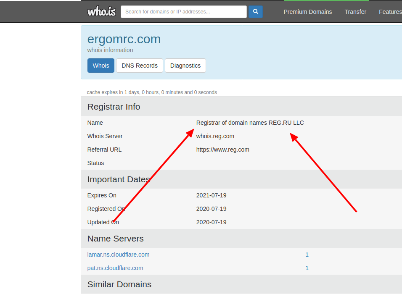Select the Whois tab
The width and height of the screenshot is (402, 294).
coord(101,66)
